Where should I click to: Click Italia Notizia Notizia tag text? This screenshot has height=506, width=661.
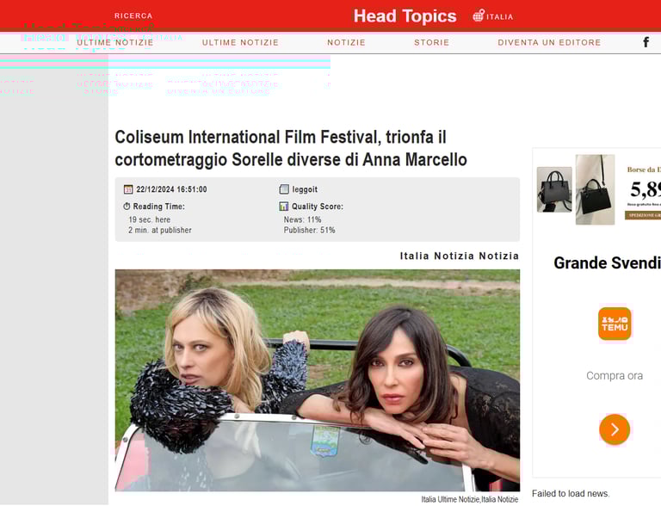pos(460,256)
